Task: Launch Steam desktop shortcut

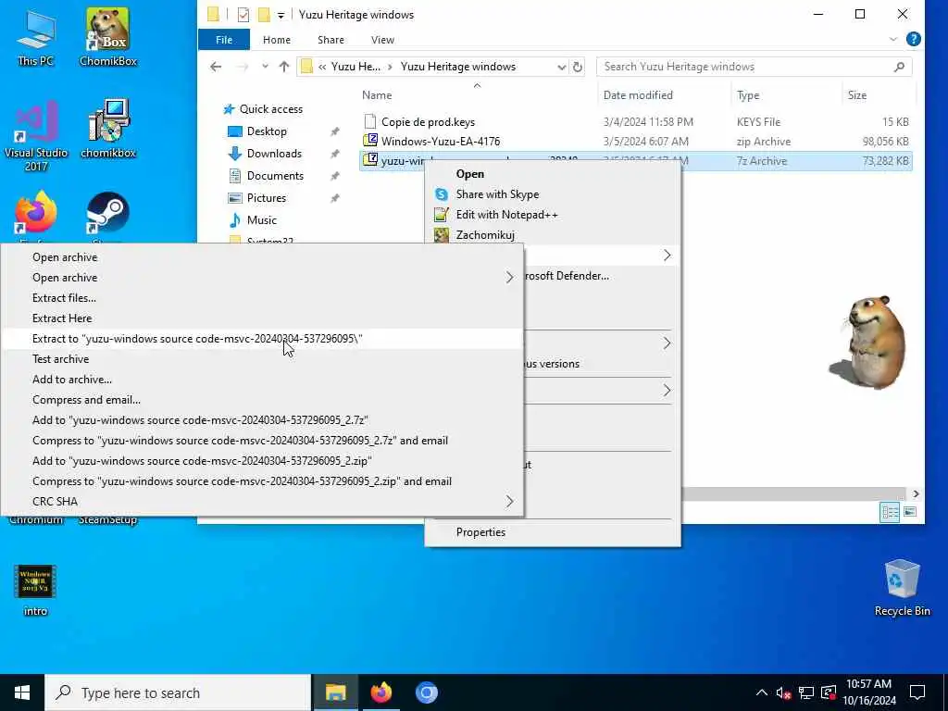Action: (107, 215)
